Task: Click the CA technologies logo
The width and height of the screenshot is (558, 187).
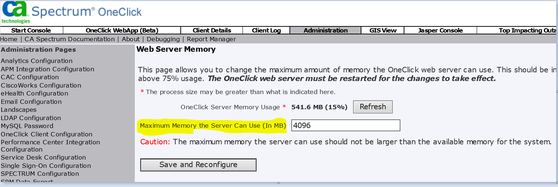Action: click(x=15, y=12)
